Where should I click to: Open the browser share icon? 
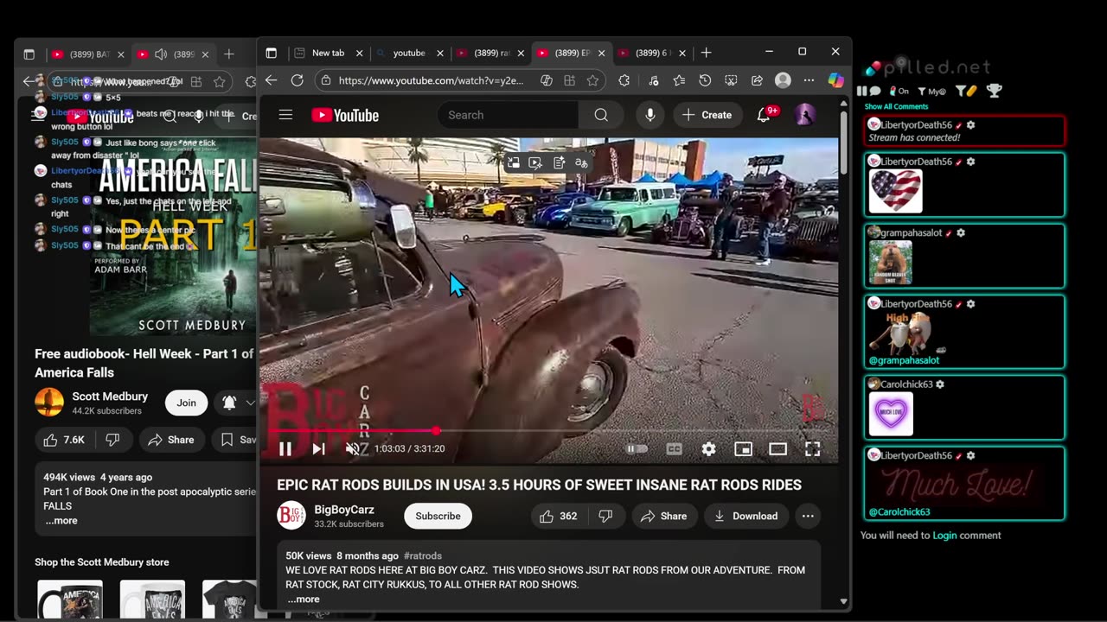pyautogui.click(x=757, y=80)
